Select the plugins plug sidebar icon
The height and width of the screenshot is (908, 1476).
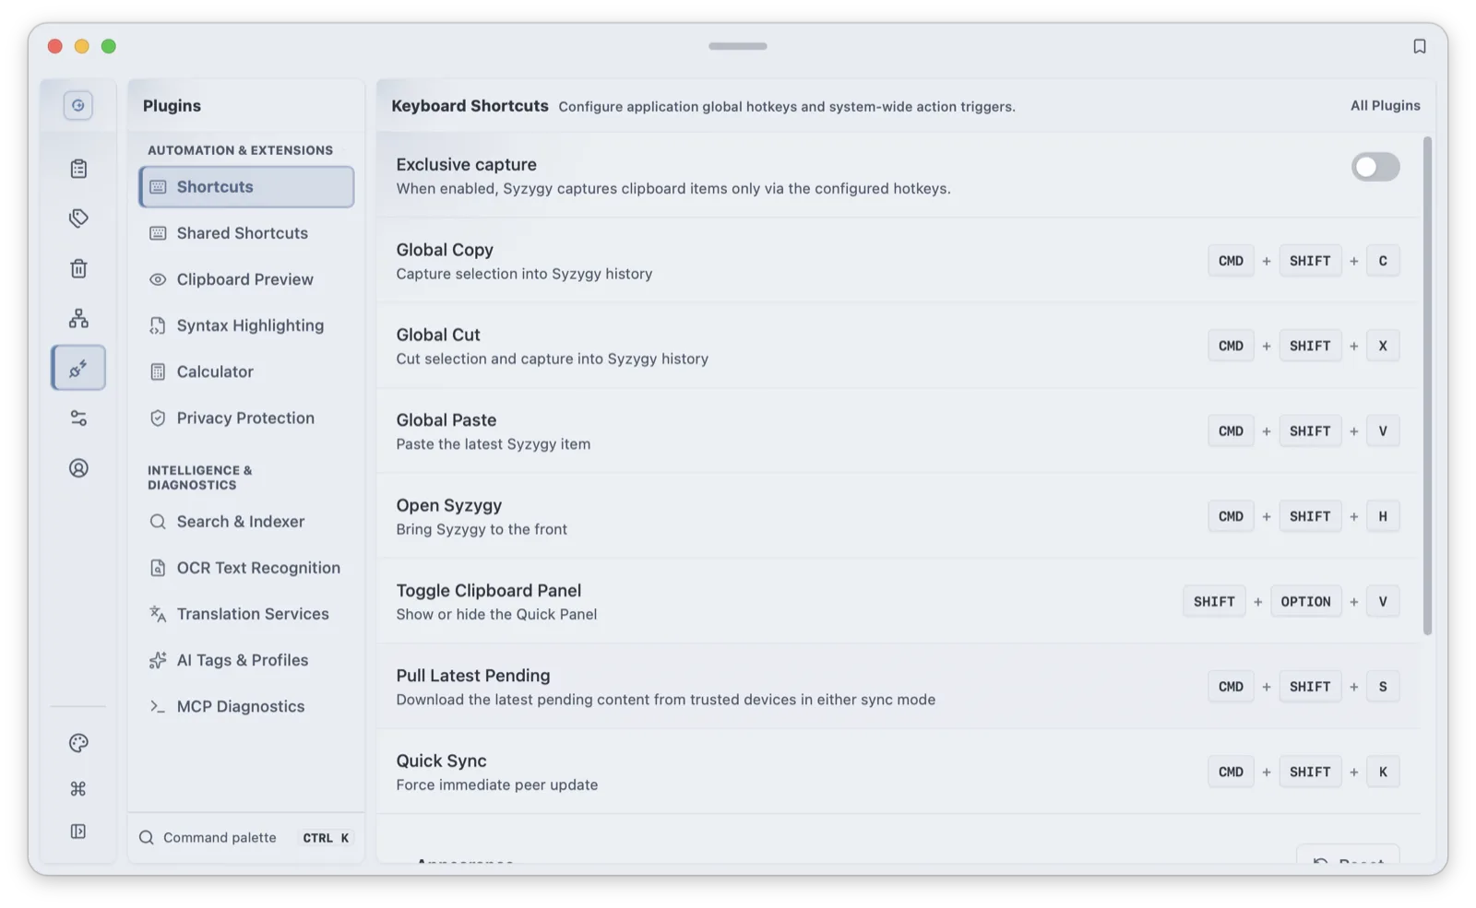(x=78, y=368)
